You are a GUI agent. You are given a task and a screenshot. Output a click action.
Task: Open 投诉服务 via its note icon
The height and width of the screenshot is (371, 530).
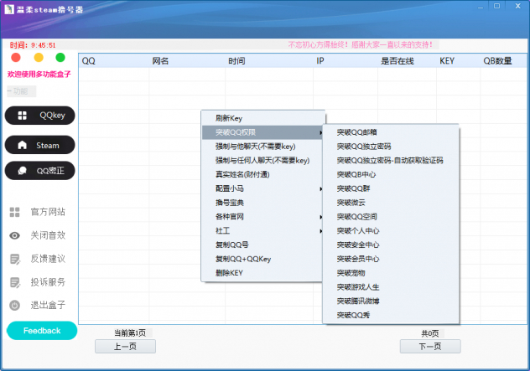15,282
